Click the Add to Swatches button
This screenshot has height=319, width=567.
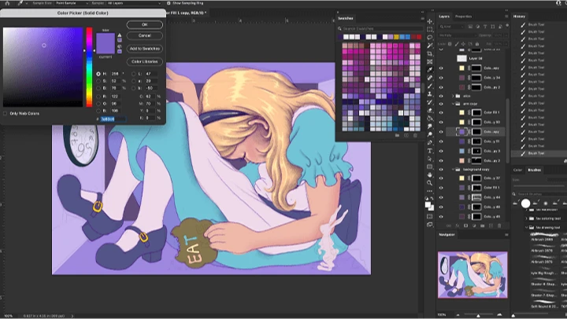pos(145,49)
